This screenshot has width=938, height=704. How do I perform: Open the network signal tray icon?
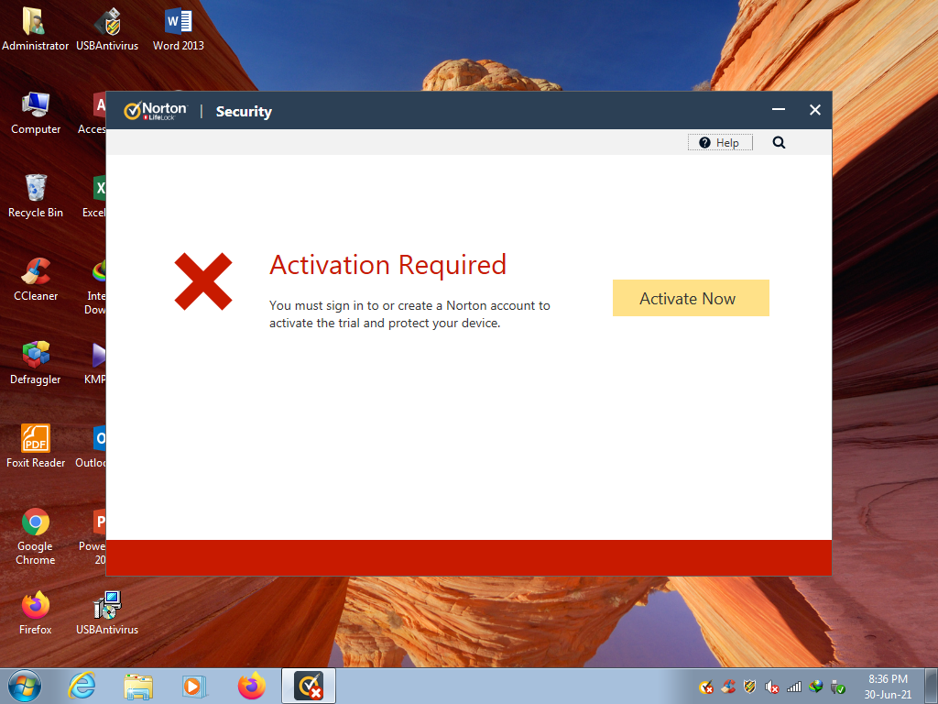point(794,687)
